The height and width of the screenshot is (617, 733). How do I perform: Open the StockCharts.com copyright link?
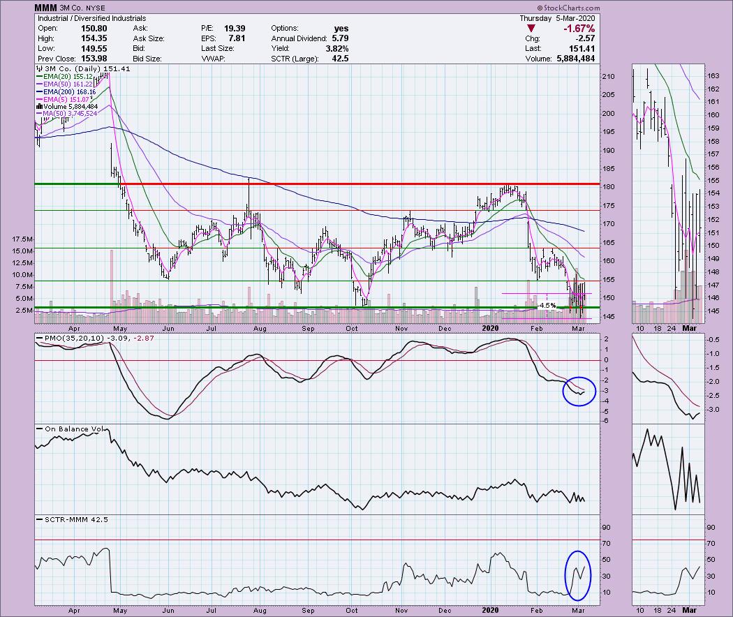click(568, 8)
